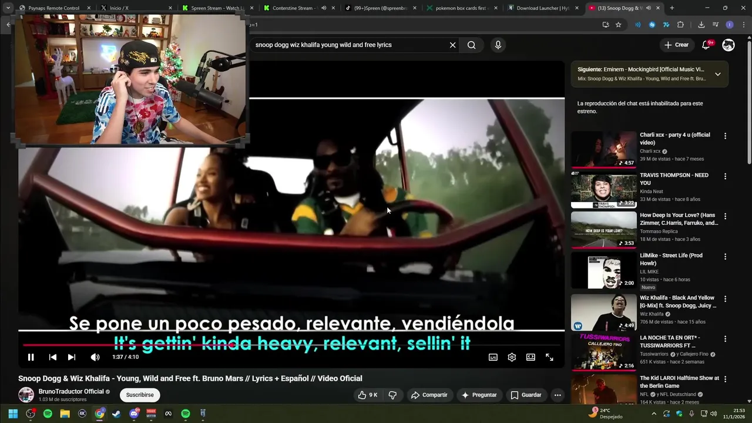Open the media controls icon in toolbar
This screenshot has width=752, height=423.
point(715,25)
